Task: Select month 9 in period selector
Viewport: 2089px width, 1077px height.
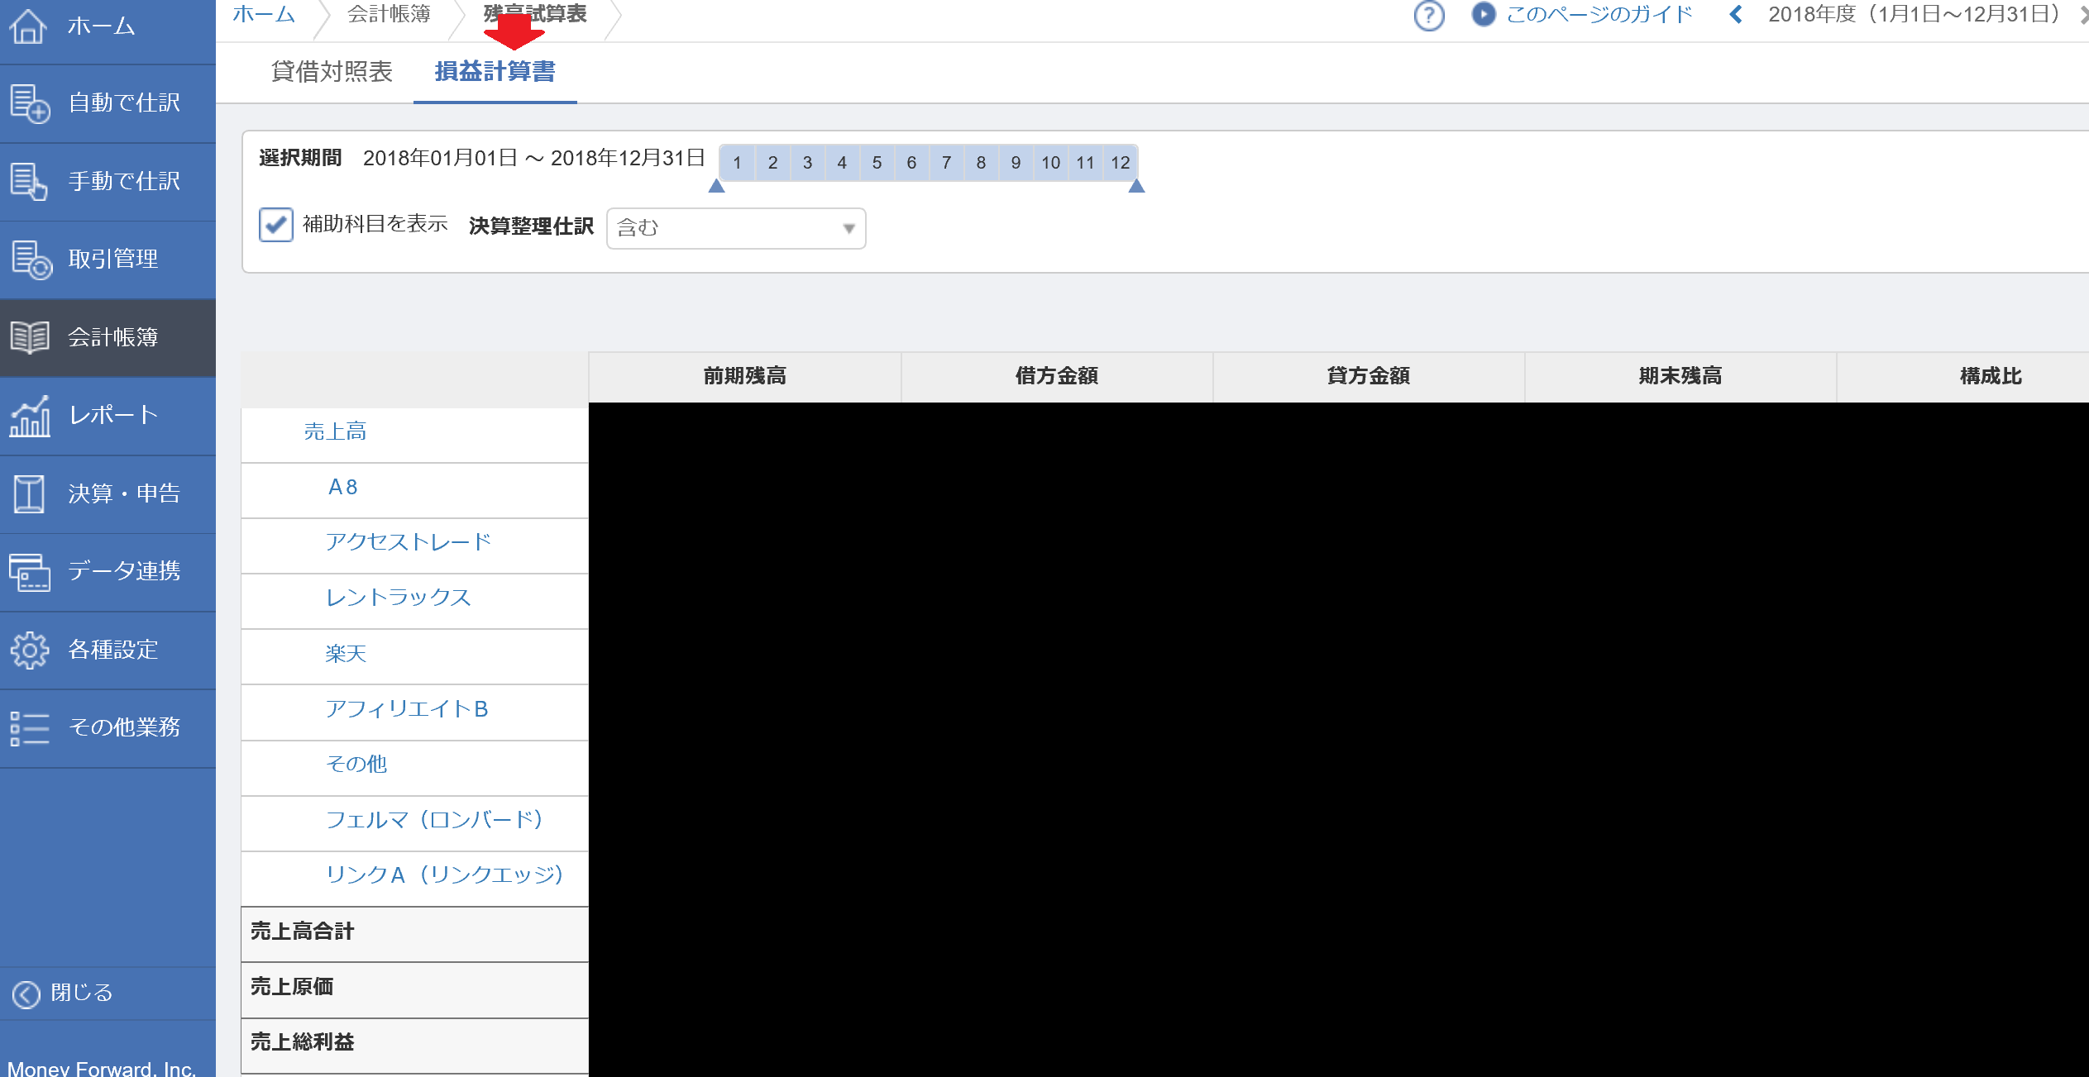Action: (x=1016, y=163)
